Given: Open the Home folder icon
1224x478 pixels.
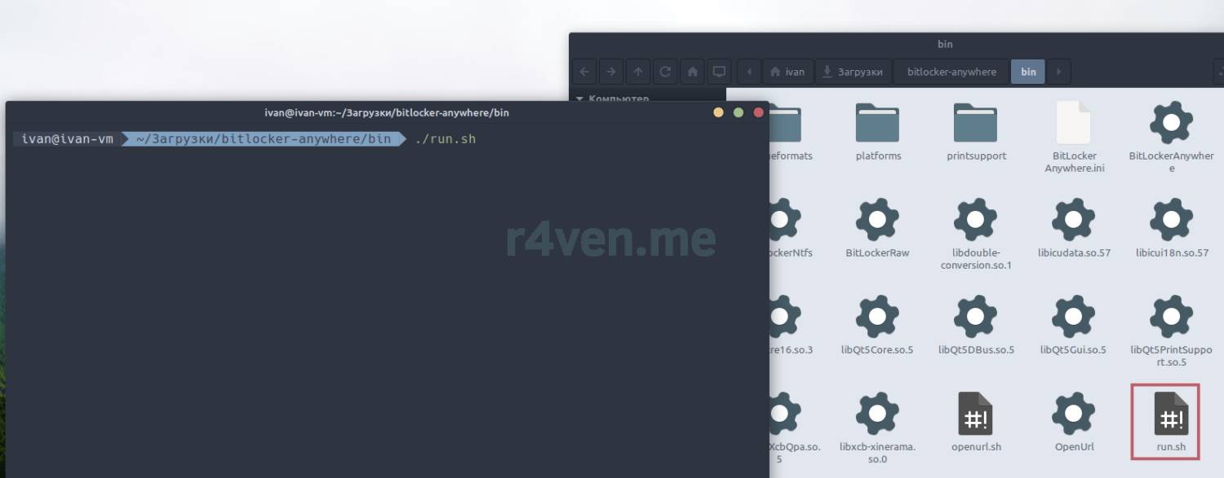Looking at the screenshot, I should tap(692, 72).
